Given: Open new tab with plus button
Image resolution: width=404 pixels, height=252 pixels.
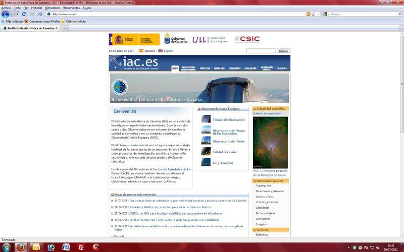Looking at the screenshot, I should point(65,28).
